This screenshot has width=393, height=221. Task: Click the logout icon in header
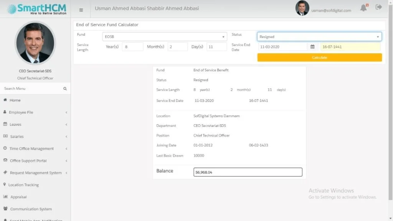tap(378, 7)
